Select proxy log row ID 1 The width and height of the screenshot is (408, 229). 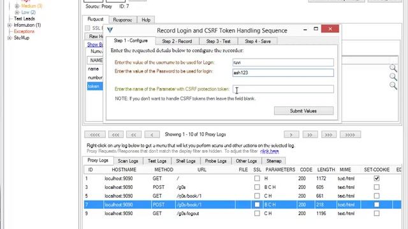[x=242, y=178]
